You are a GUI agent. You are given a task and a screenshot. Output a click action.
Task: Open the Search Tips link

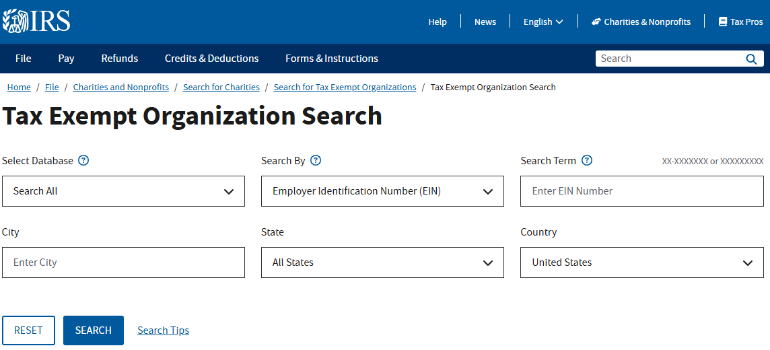coord(163,330)
